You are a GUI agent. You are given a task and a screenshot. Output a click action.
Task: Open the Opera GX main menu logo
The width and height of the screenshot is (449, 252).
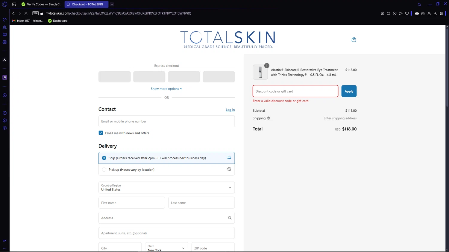point(5,4)
